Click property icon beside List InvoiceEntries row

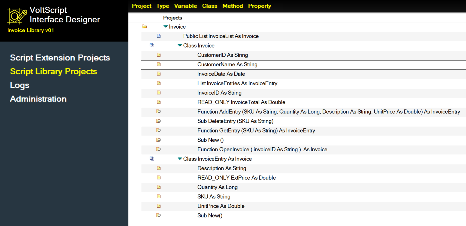[159, 83]
